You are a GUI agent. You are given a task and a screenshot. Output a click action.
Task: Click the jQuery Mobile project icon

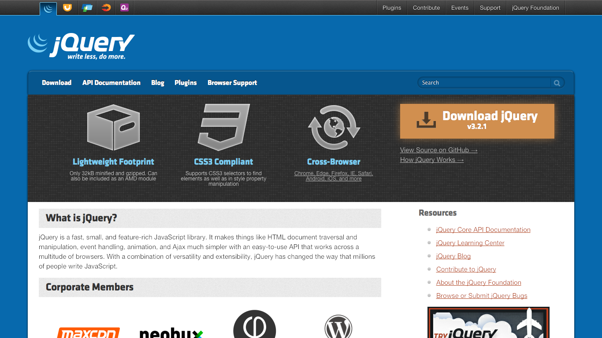[87, 7]
